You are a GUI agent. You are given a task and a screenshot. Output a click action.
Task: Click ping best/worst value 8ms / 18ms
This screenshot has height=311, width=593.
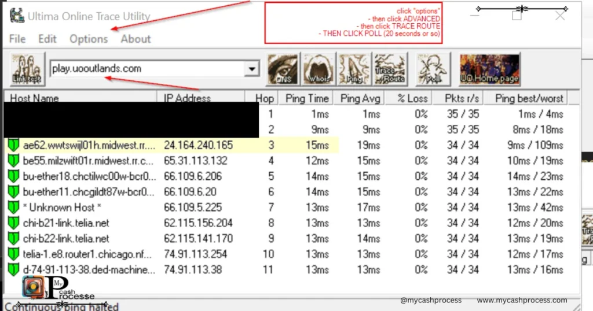[x=538, y=130]
